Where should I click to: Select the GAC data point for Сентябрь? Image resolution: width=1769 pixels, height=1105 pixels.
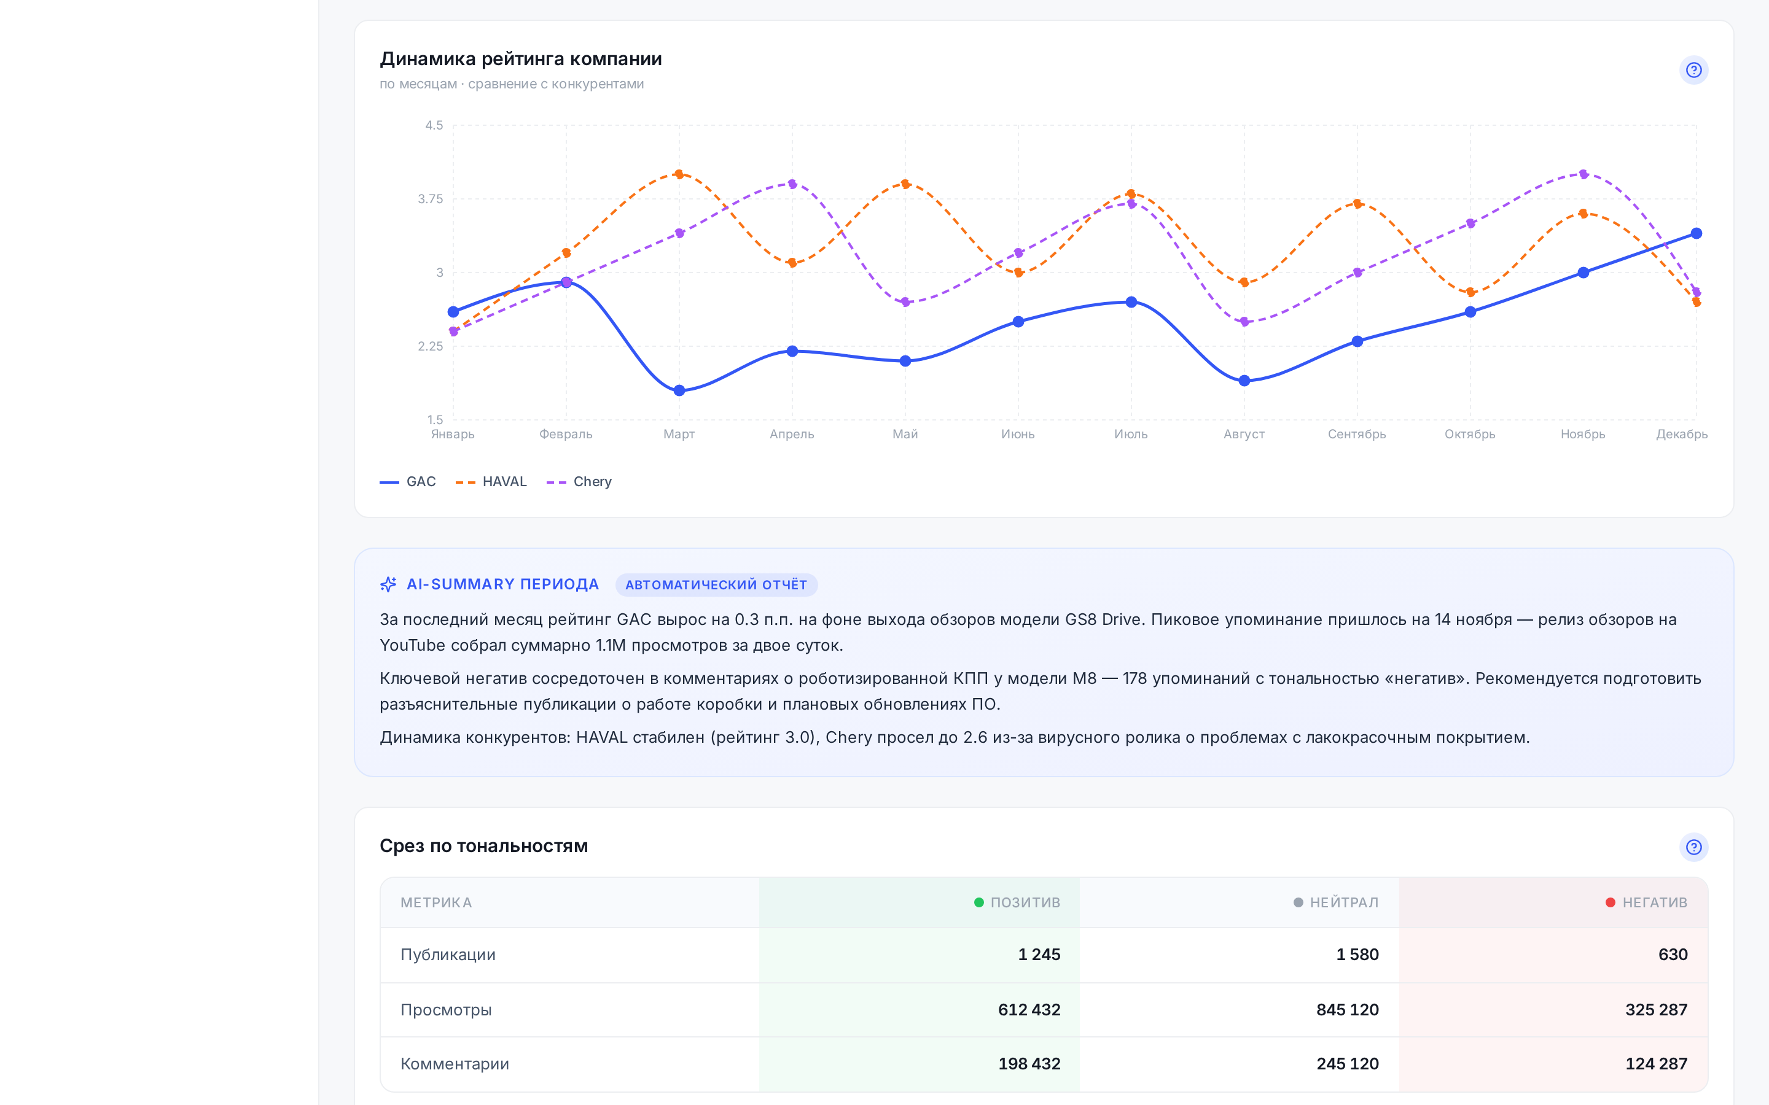[1357, 341]
